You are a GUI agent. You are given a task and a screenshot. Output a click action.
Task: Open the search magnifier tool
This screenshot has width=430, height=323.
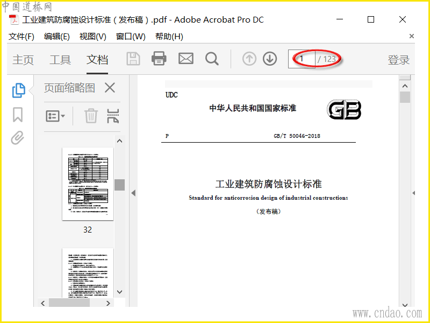pos(212,59)
